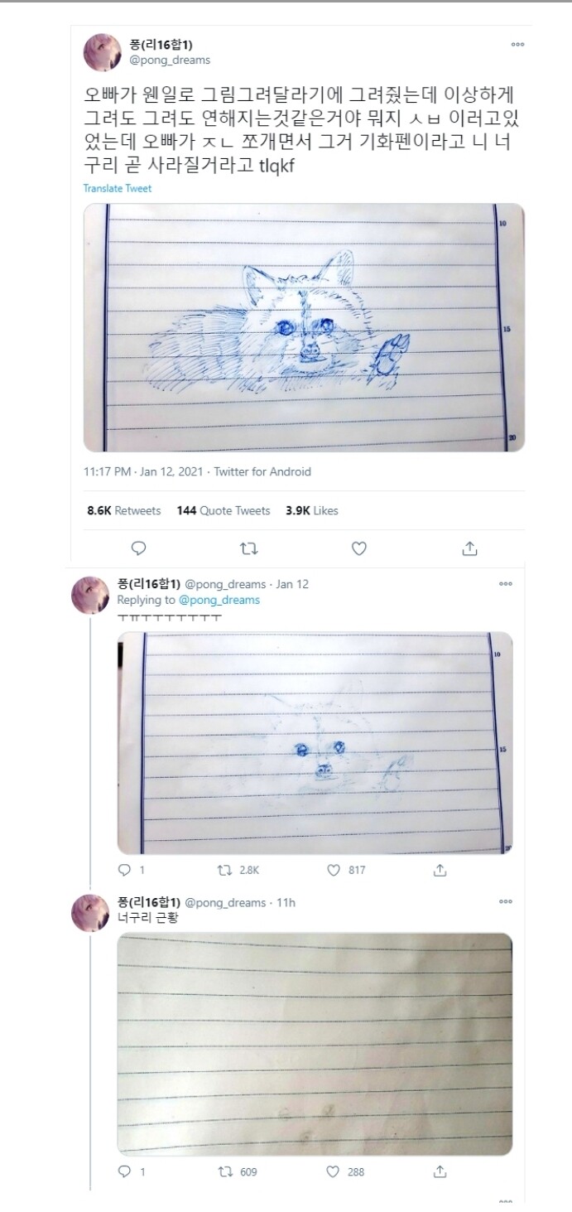Image resolution: width=572 pixels, height=1212 pixels.
Task: Share the blank paper tweet
Action: point(440,1171)
